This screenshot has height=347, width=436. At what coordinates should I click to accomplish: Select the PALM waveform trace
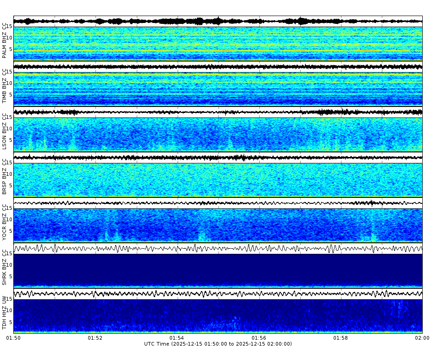[218, 20]
